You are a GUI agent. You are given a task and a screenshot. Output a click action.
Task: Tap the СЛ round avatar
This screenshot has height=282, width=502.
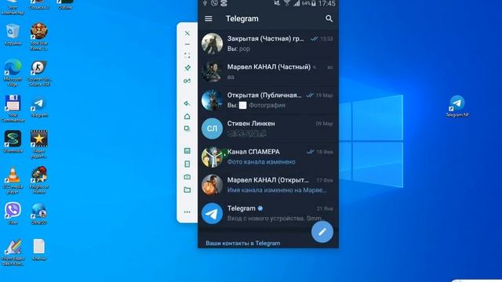[x=212, y=128]
